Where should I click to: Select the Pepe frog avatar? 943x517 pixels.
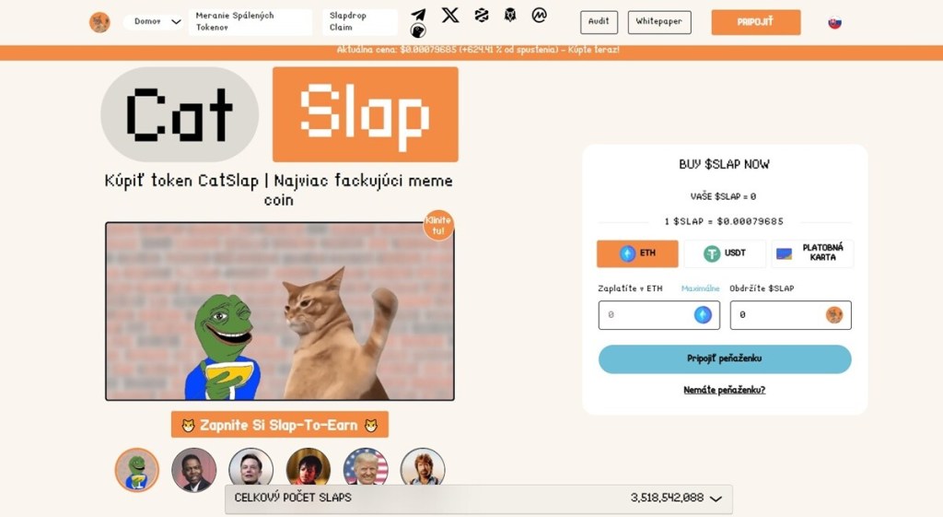click(x=137, y=470)
